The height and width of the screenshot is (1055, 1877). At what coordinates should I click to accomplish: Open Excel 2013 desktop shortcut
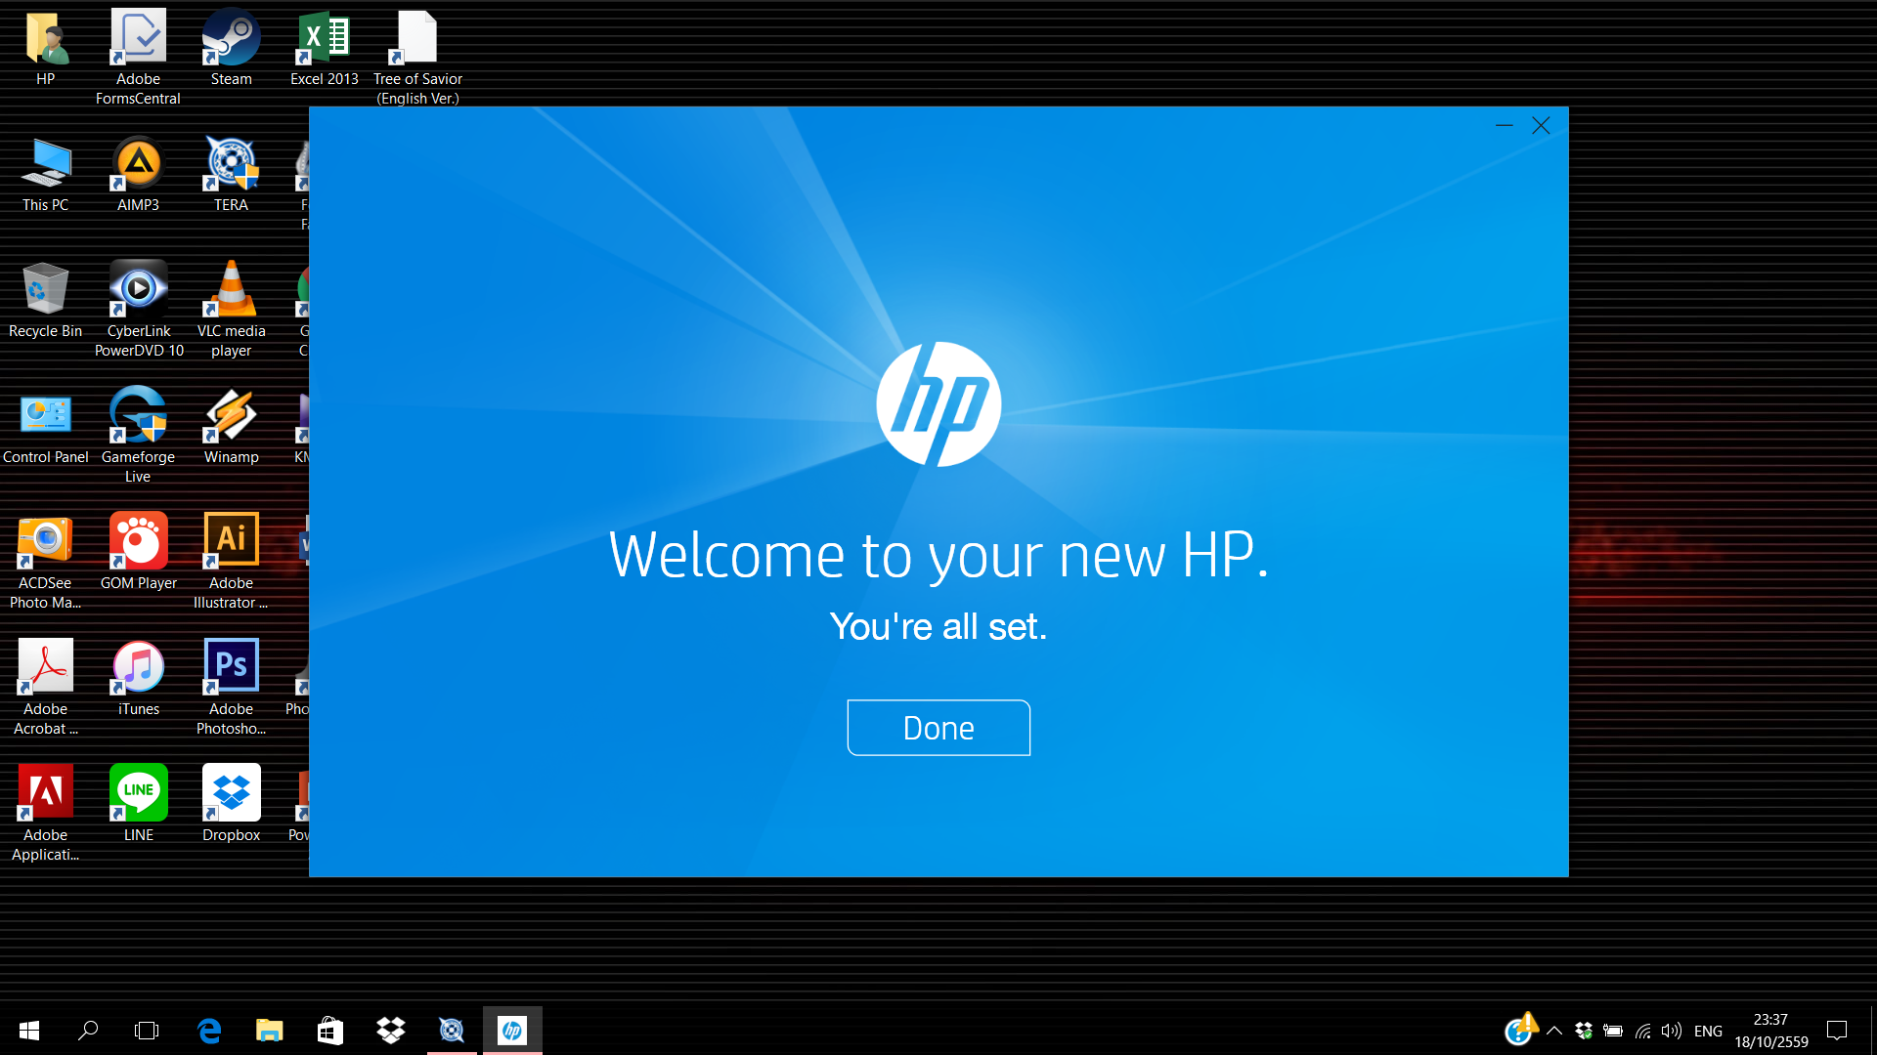324,39
